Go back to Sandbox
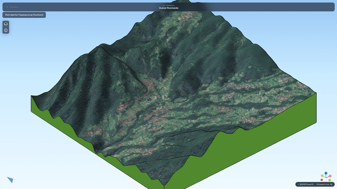The height and width of the screenshot is (189, 337). pos(12,7)
